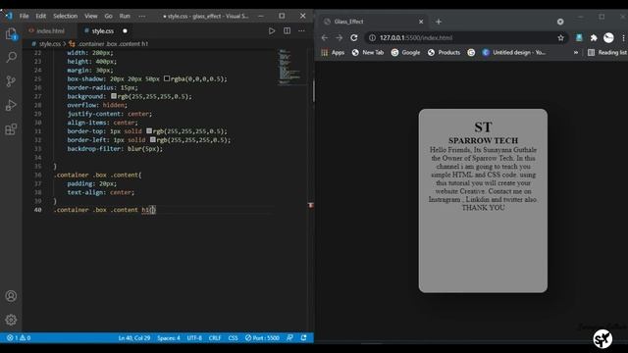Click the Chrome forward arrow
Viewport: 628px width, 353px height.
[x=340, y=37]
